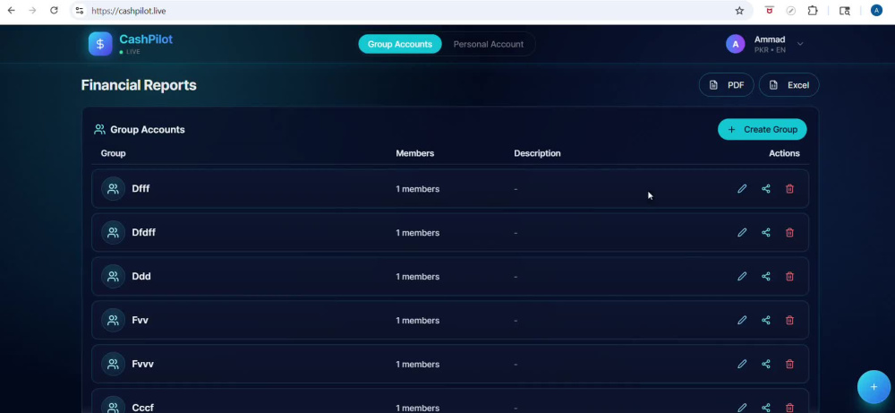This screenshot has height=413, width=895.
Task: Click the Ddd group avatar icon
Action: (x=113, y=277)
